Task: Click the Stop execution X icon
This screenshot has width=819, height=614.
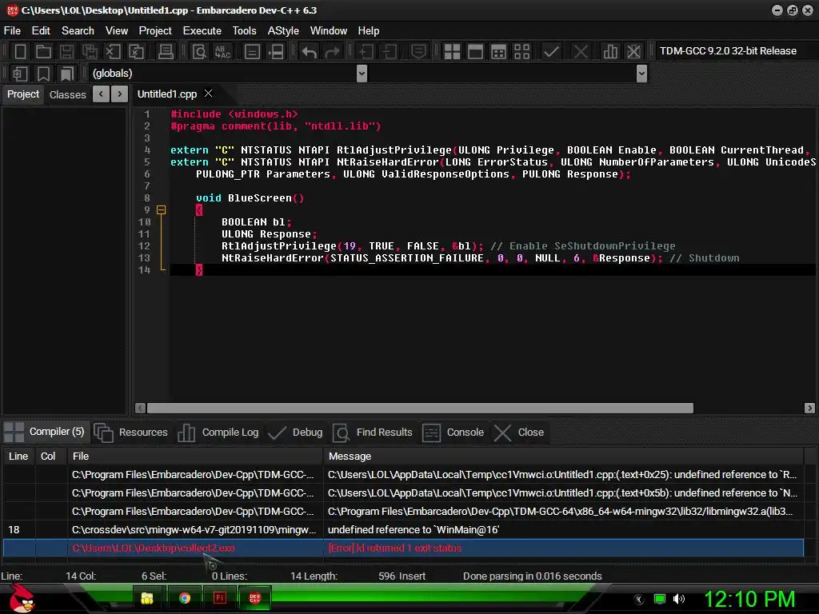Action: coord(581,52)
